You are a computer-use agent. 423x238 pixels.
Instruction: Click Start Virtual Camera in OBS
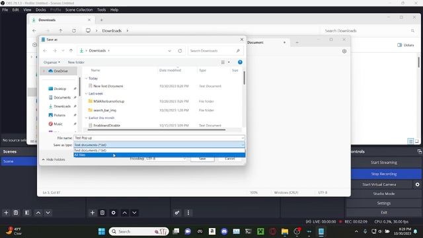pos(379,184)
